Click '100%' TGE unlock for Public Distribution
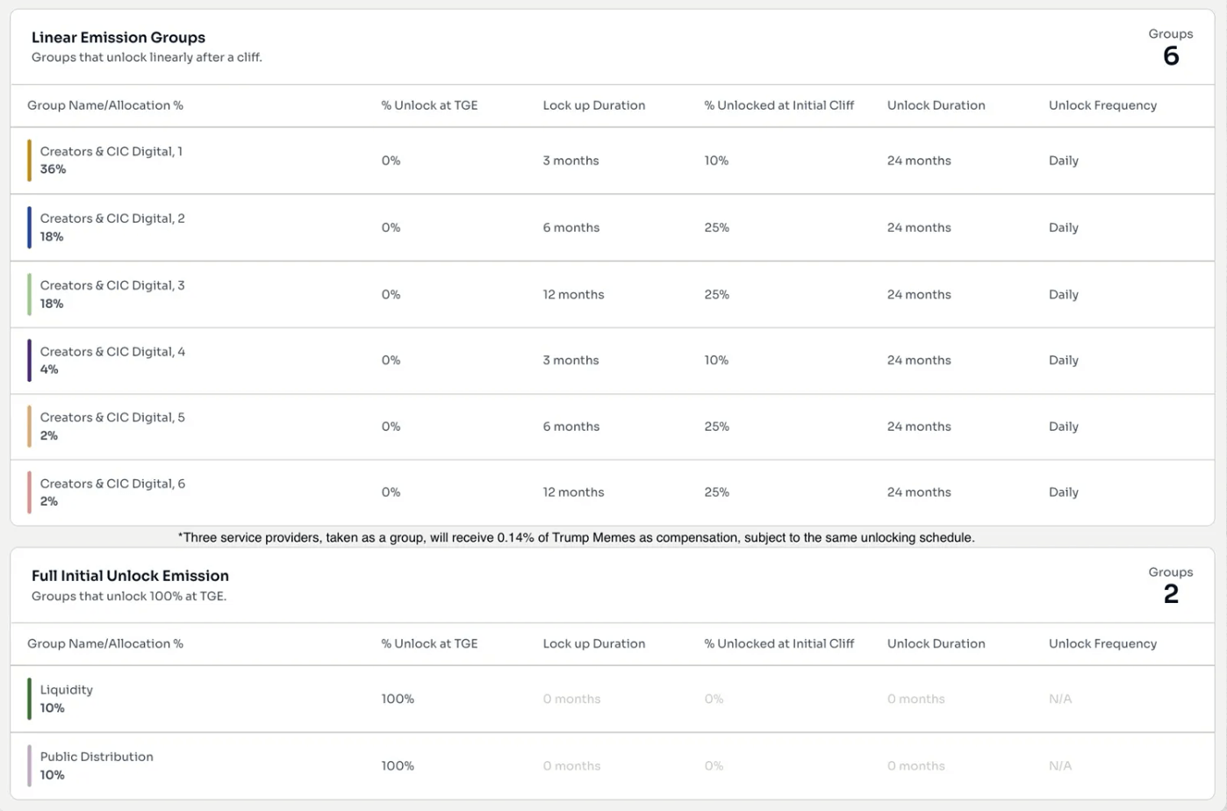The width and height of the screenshot is (1227, 811). pos(398,765)
